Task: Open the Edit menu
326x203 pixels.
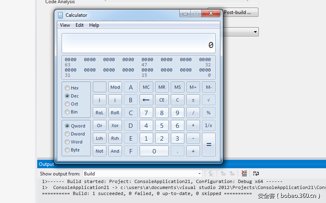Action: click(80, 25)
